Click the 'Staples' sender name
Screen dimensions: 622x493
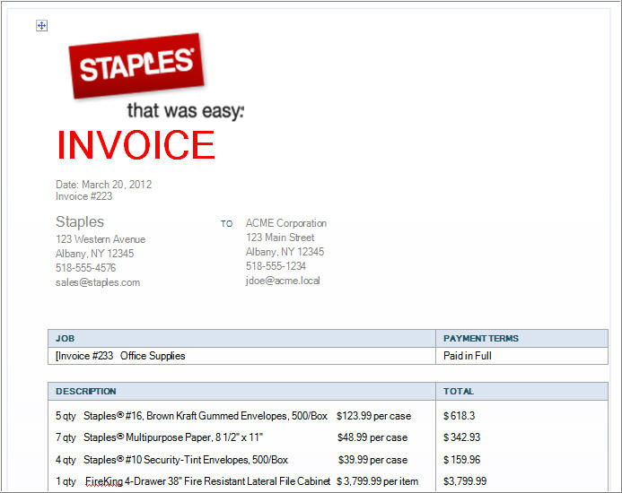[80, 221]
